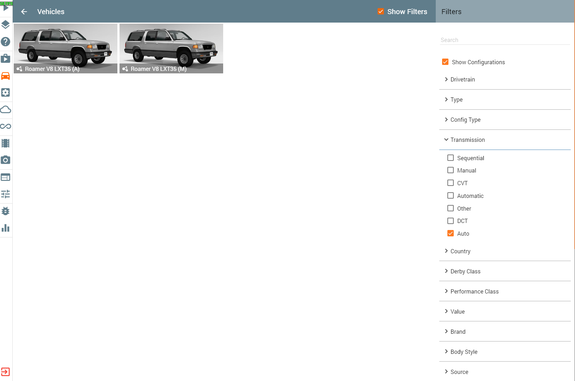
Task: Check the DCT transmission box
Action: click(x=451, y=221)
